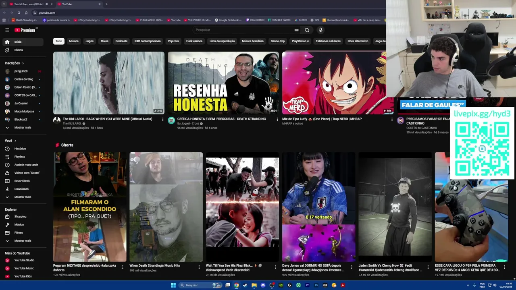Click the Início home icon in sidebar
This screenshot has width=516, height=290.
[7, 42]
